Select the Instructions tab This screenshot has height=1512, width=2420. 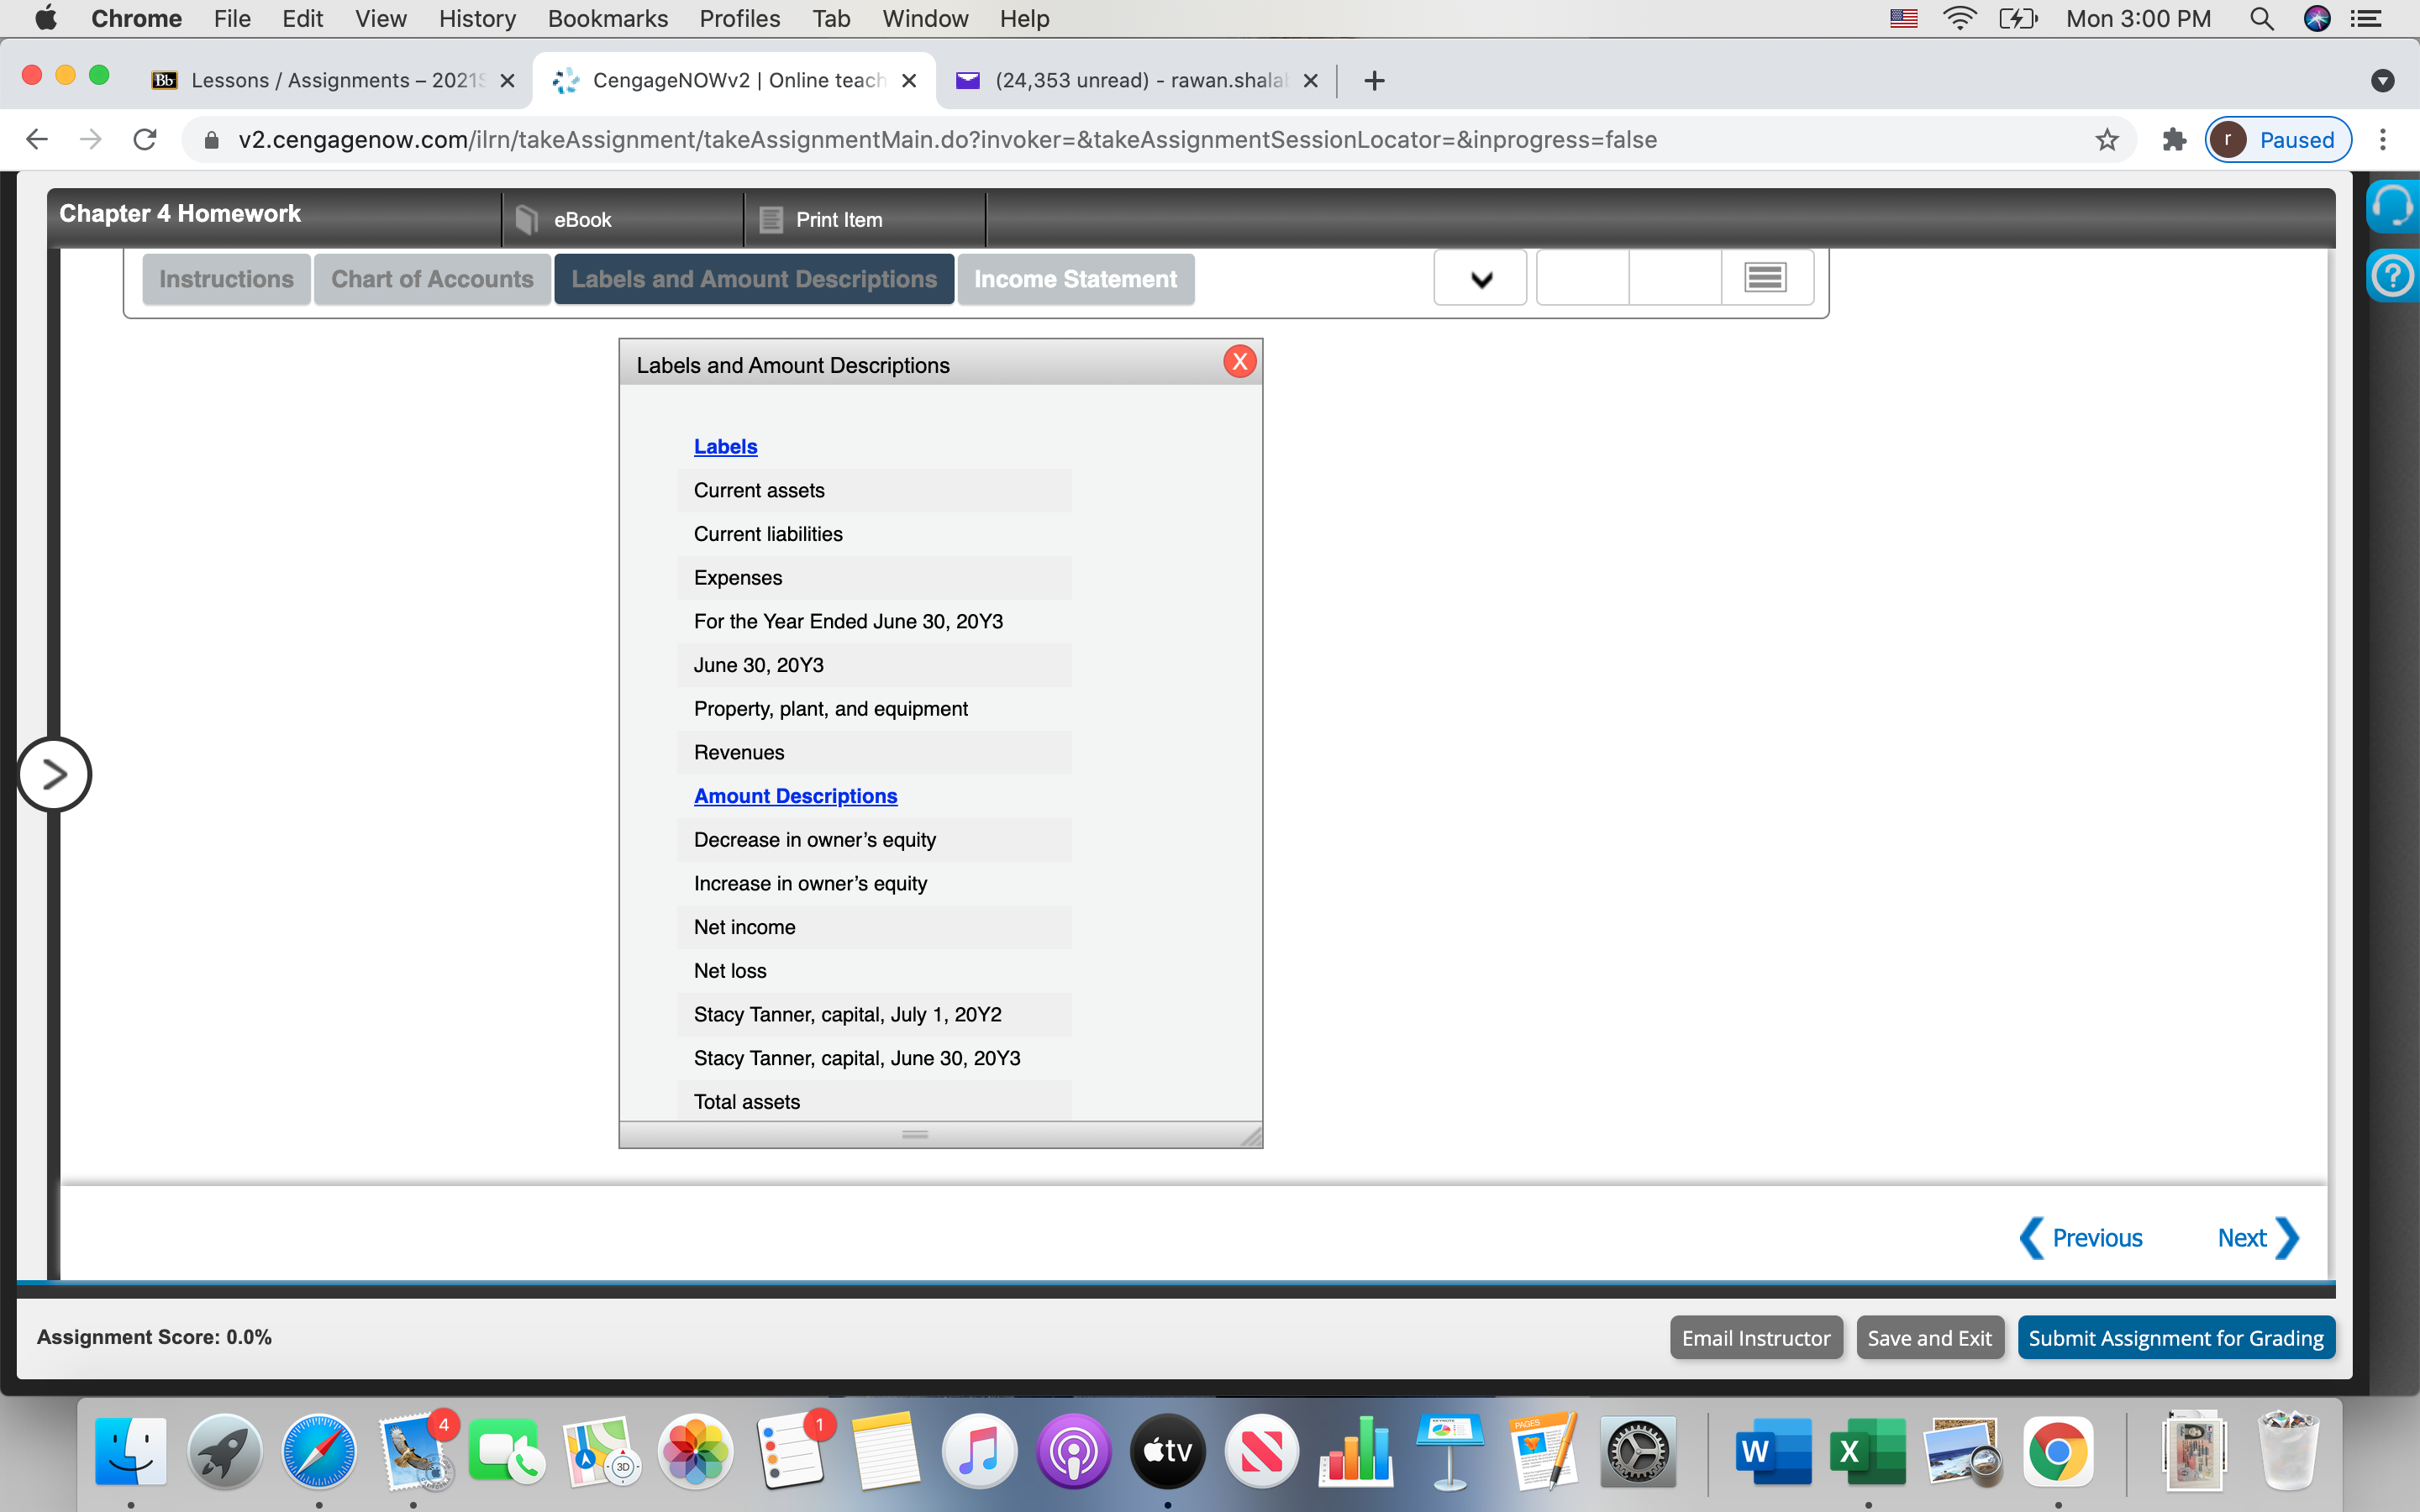tap(226, 279)
